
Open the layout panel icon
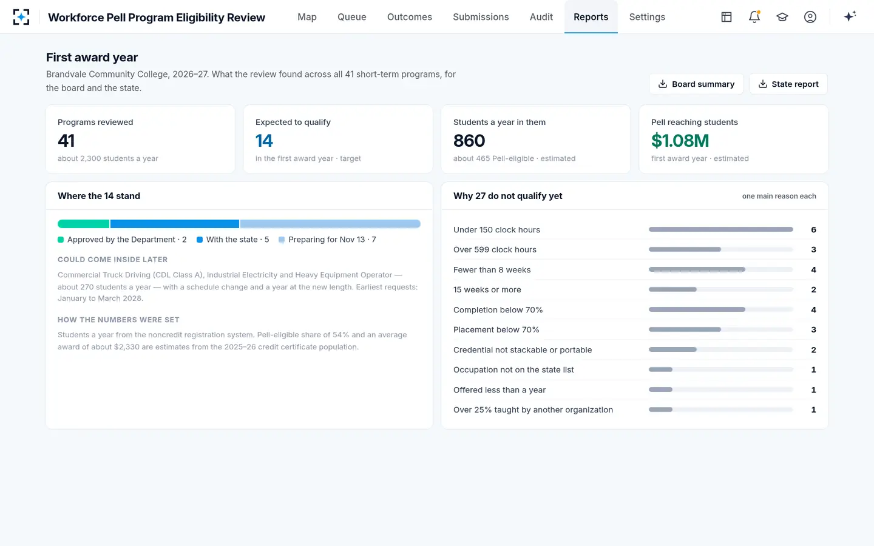[727, 17]
